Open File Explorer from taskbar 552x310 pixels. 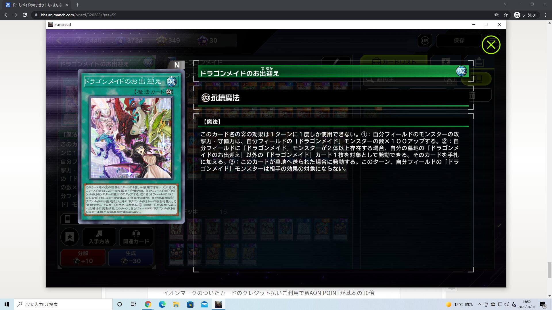176,304
